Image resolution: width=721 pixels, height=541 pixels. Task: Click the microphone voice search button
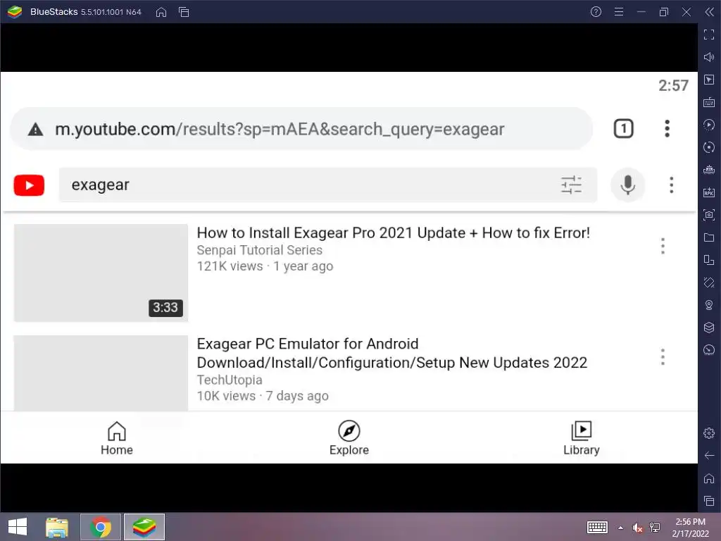(627, 185)
